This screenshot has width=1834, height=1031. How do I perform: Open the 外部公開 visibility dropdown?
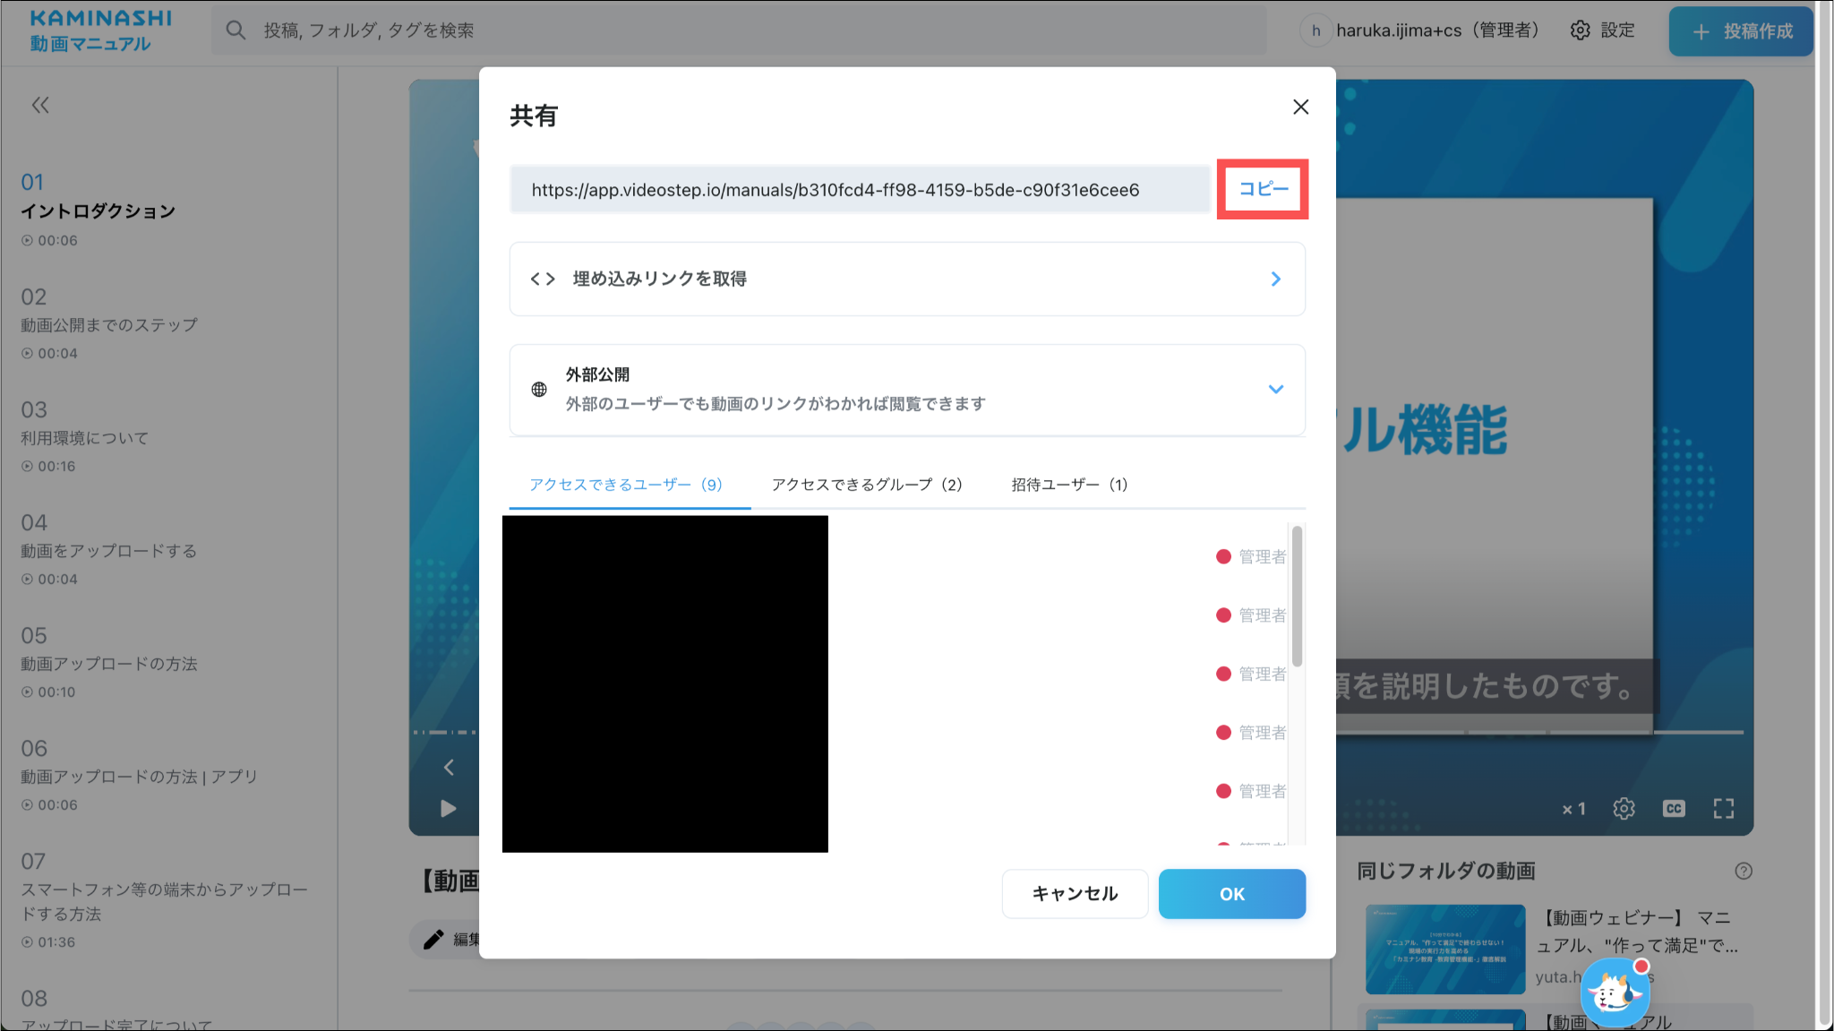click(x=1275, y=389)
